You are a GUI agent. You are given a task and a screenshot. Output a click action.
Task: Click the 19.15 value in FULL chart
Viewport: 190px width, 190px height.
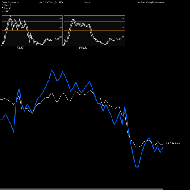coord(119,39)
